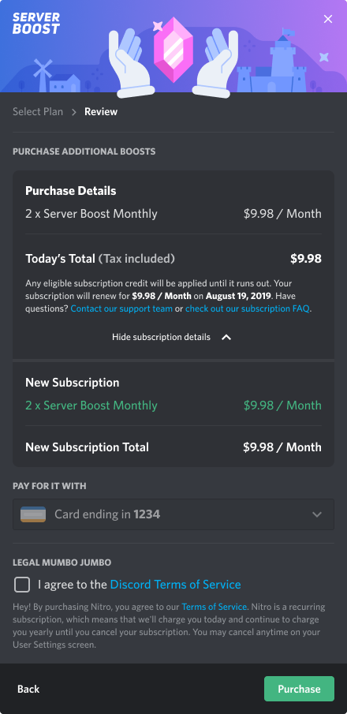This screenshot has height=714, width=347.
Task: Select Card ending in 1234 field
Action: pos(173,514)
